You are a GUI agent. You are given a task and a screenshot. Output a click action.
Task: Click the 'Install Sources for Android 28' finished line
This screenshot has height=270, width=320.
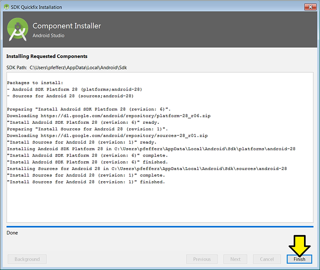coord(86,182)
